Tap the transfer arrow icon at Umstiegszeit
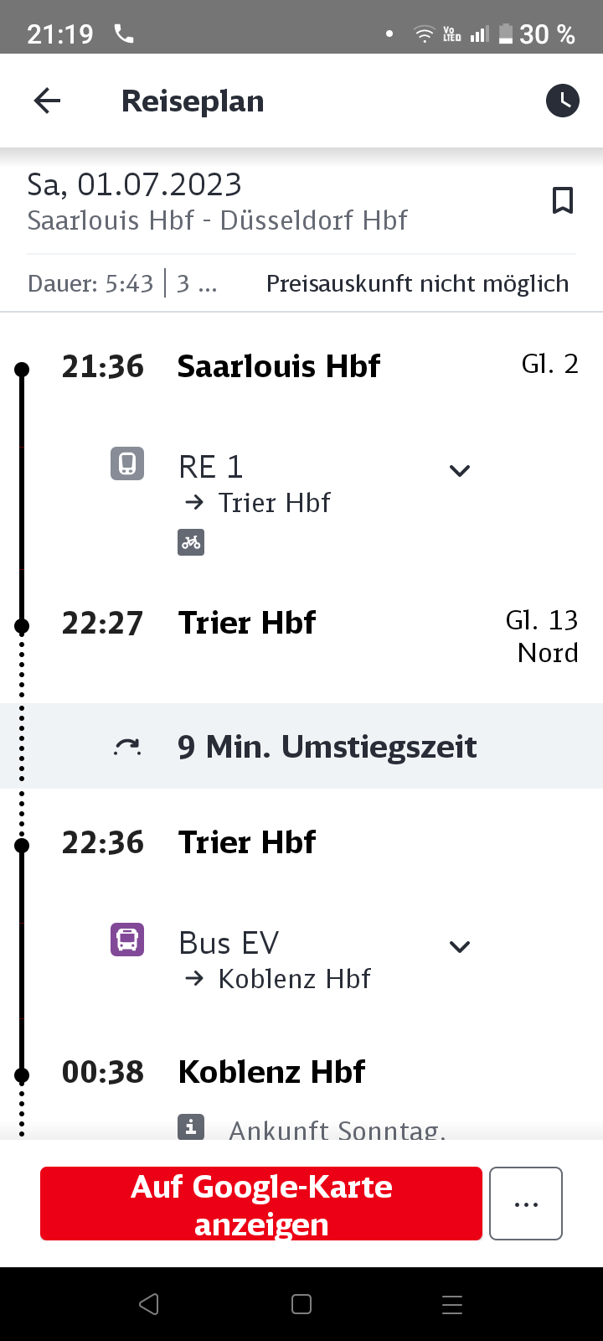Image resolution: width=603 pixels, height=1341 pixels. [x=126, y=746]
